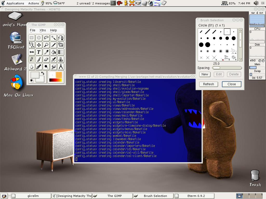Open the foreground color swatch

35,75
